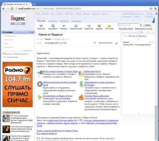Mark message with Это спам icon
This screenshot has height=141, width=159.
coord(109,26)
